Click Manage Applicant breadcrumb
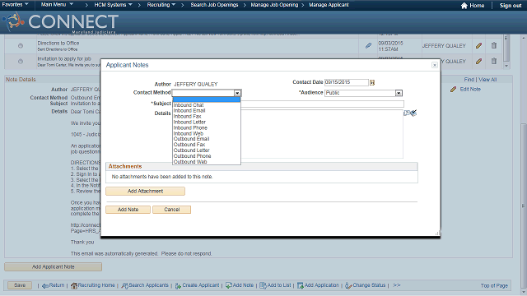The width and height of the screenshot is (527, 296). coord(329,5)
